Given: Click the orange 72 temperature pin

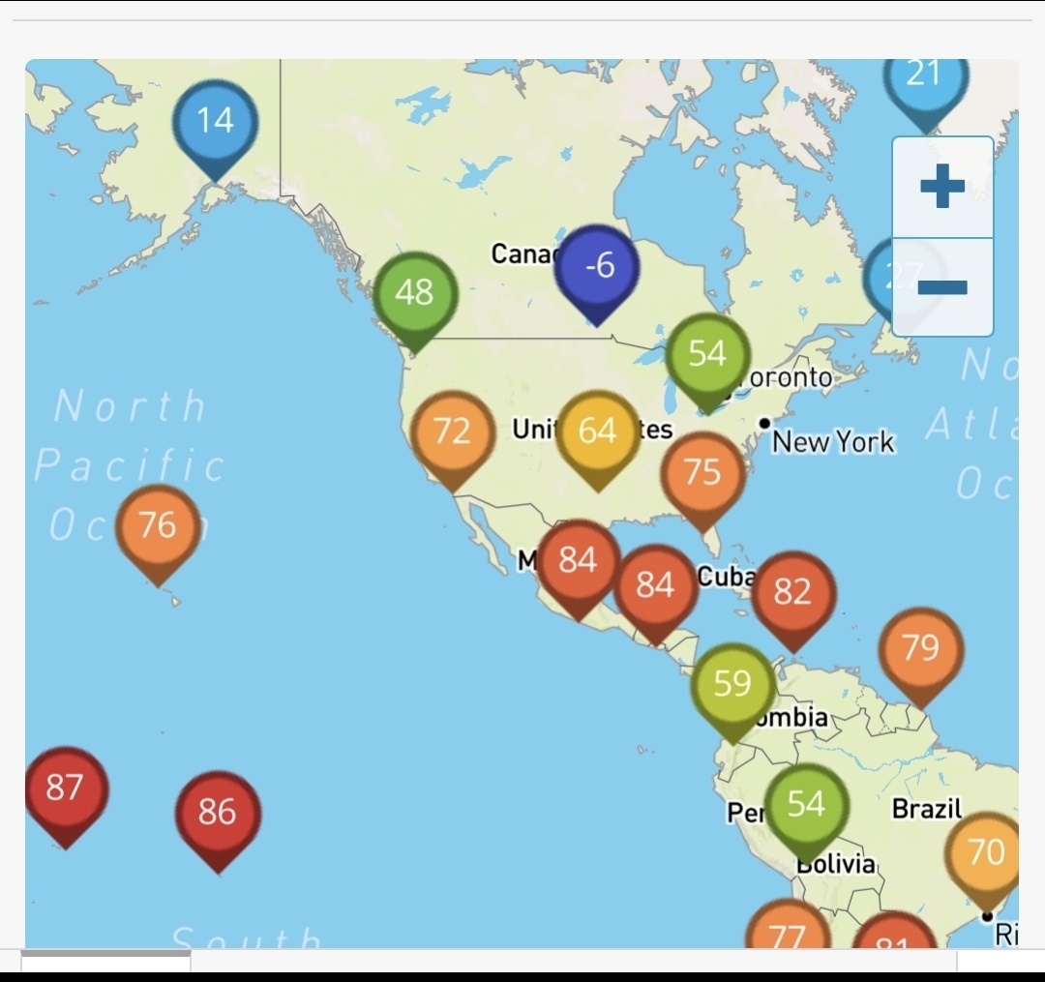Looking at the screenshot, I should [x=452, y=431].
